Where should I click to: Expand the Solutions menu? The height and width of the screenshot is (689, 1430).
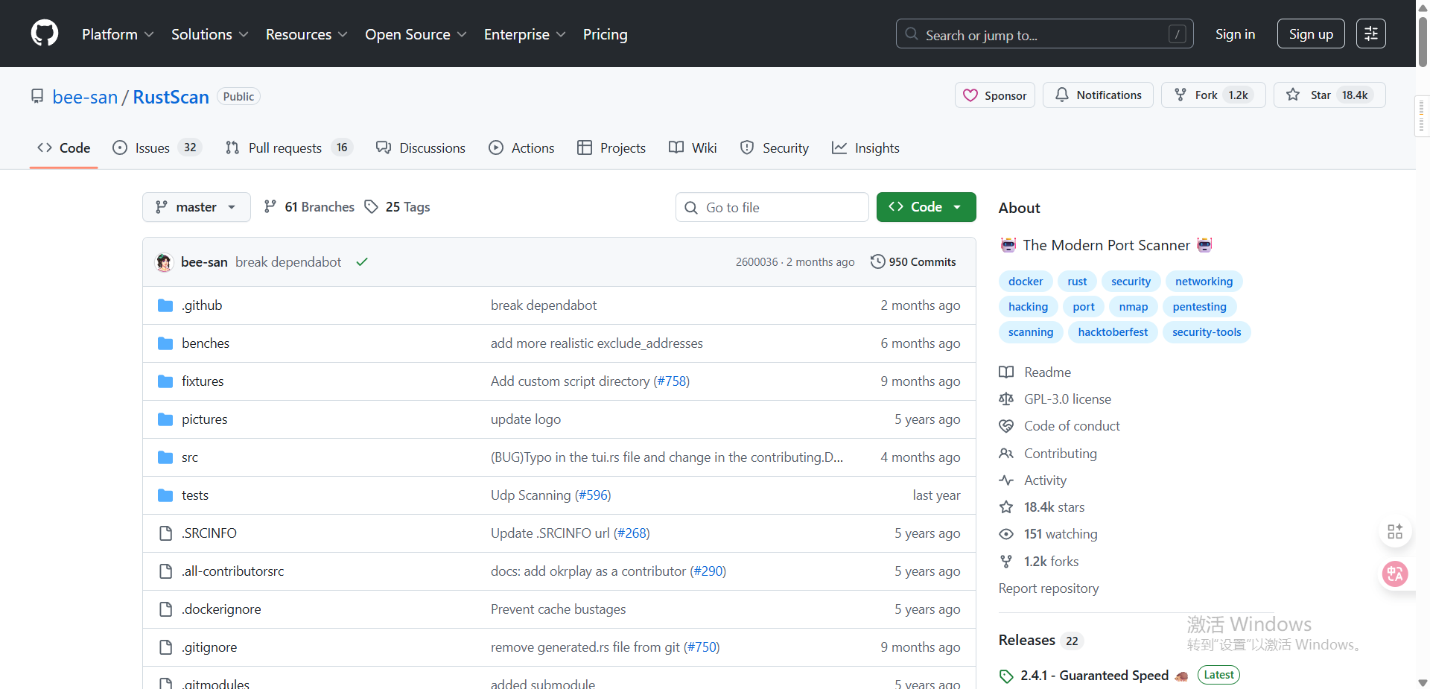click(209, 34)
